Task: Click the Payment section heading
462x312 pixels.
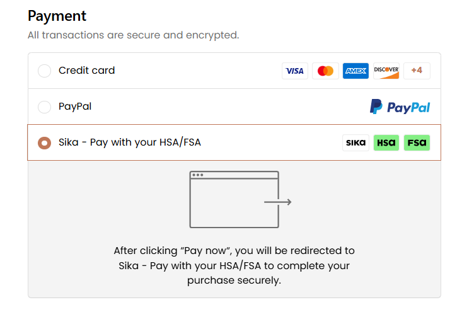Action: [57, 16]
